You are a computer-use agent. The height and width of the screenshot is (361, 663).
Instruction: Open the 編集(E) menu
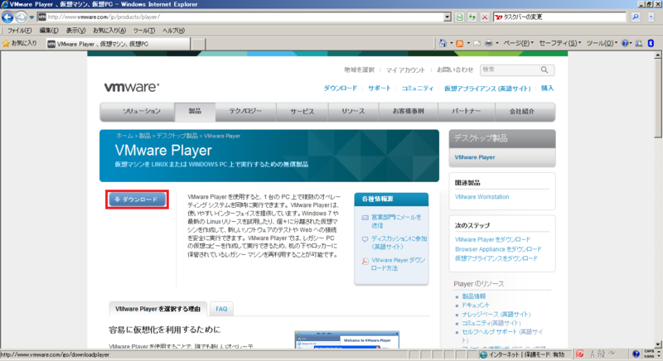(x=49, y=31)
